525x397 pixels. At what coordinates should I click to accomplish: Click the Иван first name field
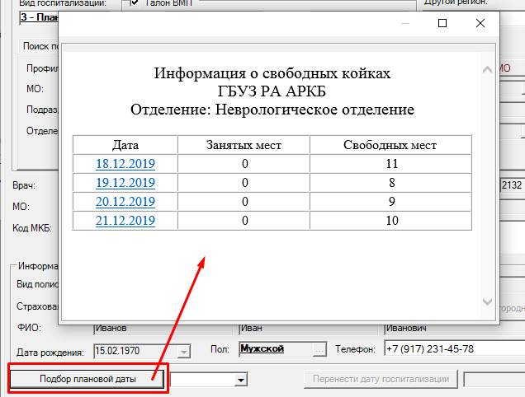308,328
